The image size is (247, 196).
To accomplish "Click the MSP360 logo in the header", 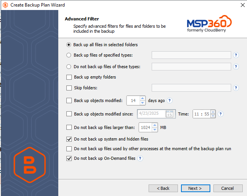I will tap(209, 23).
